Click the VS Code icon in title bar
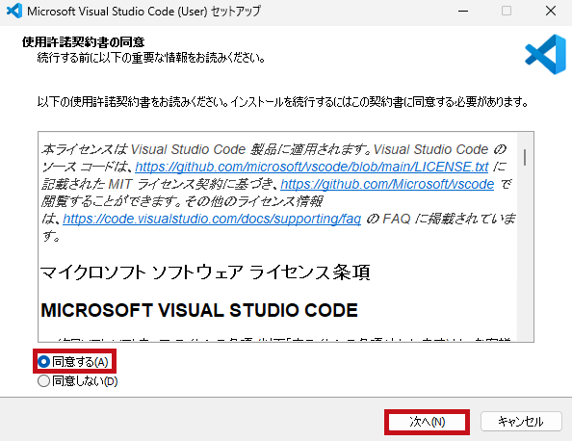The height and width of the screenshot is (441, 572). pyautogui.click(x=14, y=11)
